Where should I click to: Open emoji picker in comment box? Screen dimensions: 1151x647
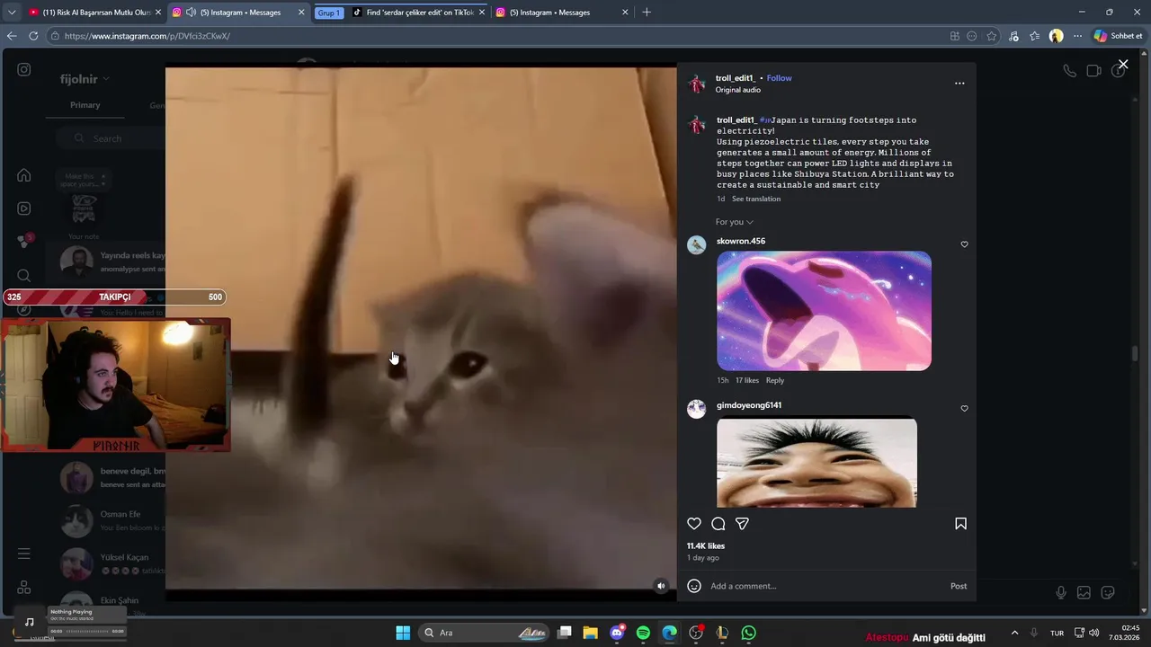click(694, 586)
